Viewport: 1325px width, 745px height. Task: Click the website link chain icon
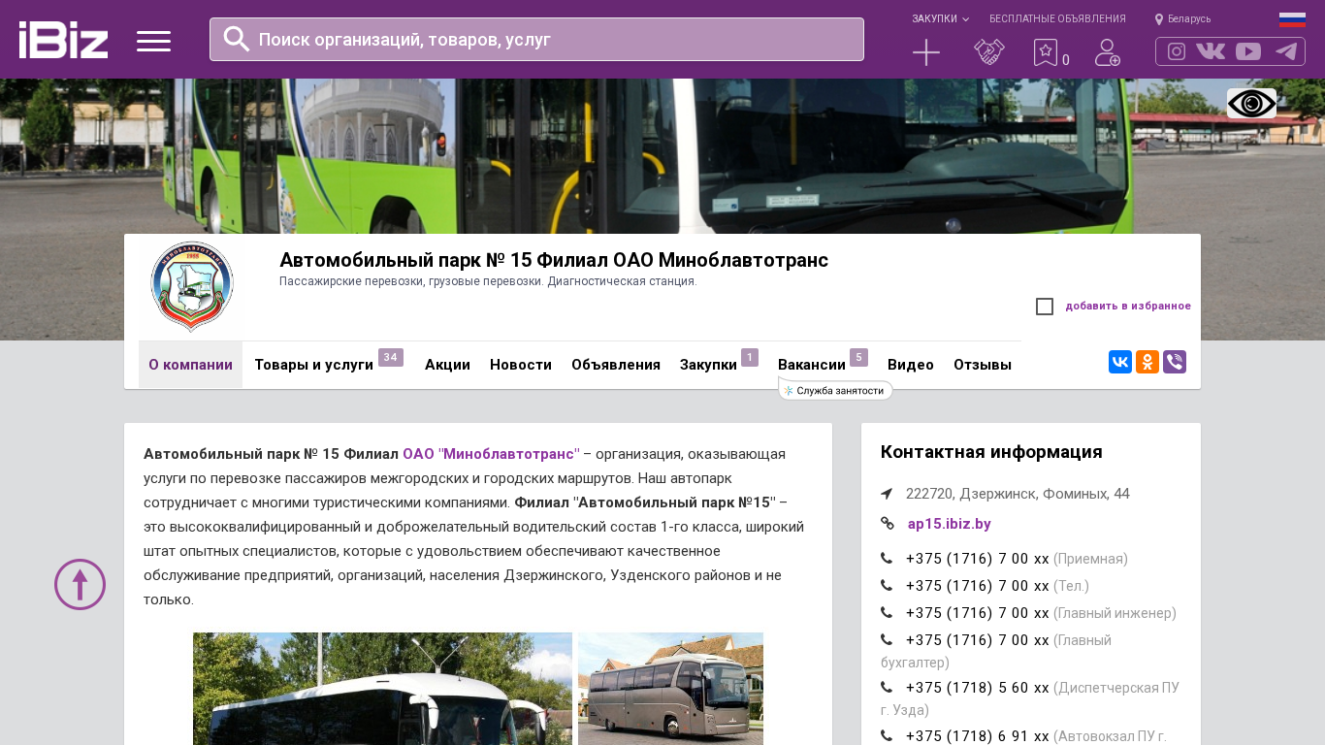[x=888, y=523]
